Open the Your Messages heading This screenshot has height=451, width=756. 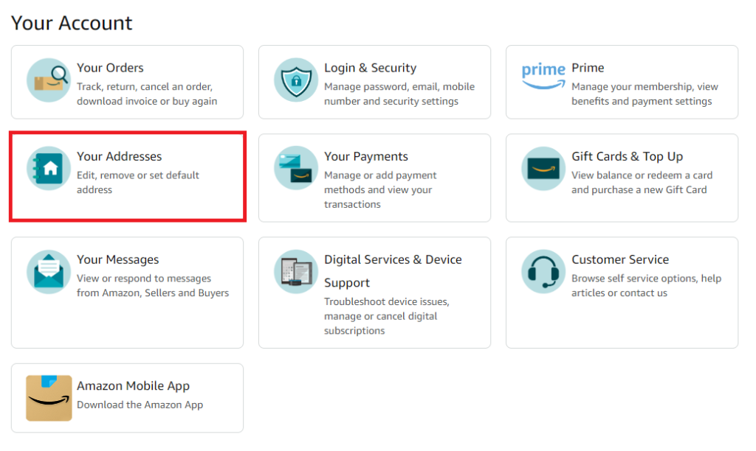[117, 259]
